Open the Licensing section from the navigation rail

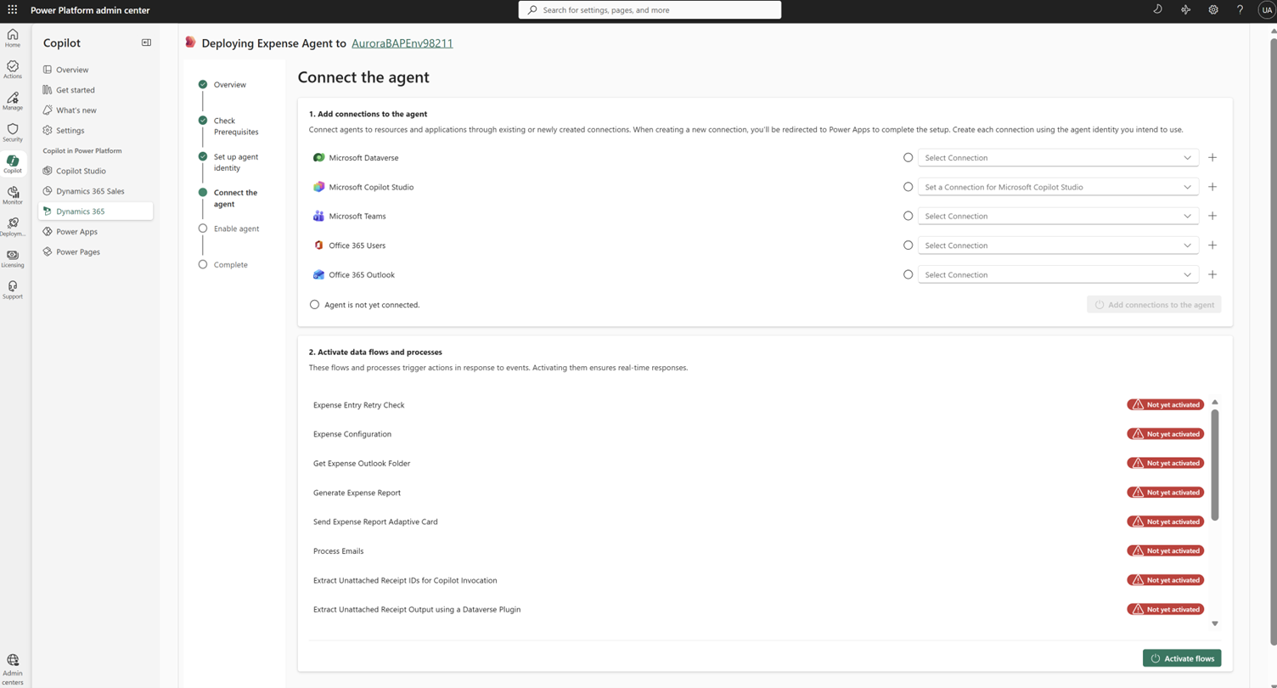click(x=12, y=257)
